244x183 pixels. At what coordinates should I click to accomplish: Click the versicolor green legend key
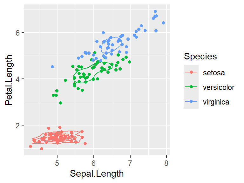(x=191, y=87)
